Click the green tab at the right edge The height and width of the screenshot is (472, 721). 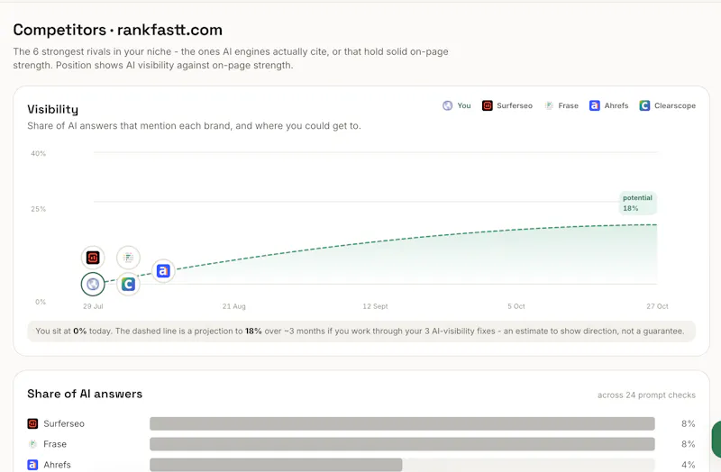point(716,439)
